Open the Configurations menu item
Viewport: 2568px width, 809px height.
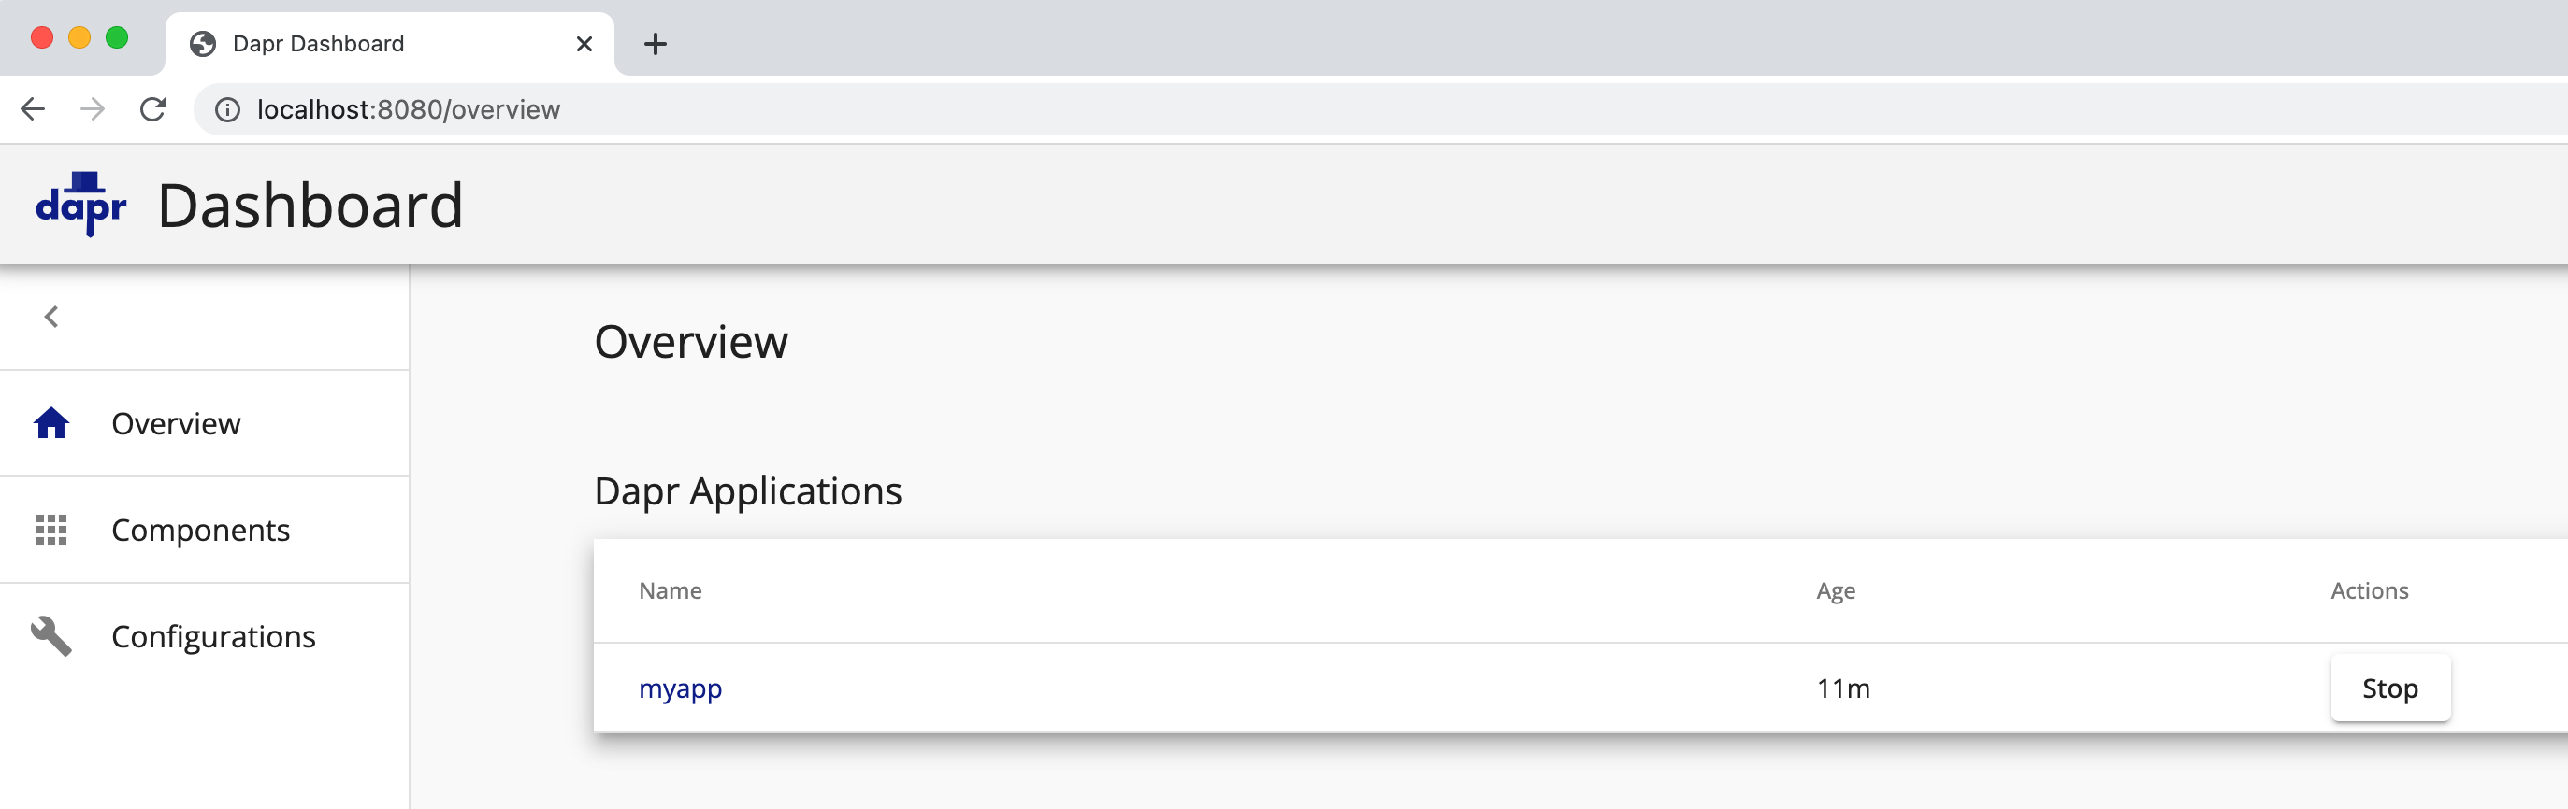coord(205,635)
